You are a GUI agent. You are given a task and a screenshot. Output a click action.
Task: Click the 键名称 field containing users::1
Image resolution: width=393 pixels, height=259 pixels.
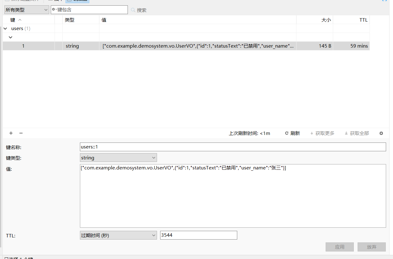click(233, 147)
